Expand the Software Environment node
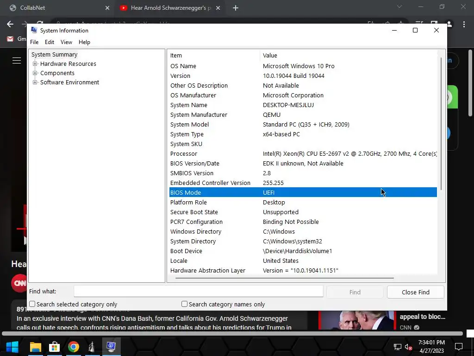Viewport: 474px width, 356px height. point(35,83)
